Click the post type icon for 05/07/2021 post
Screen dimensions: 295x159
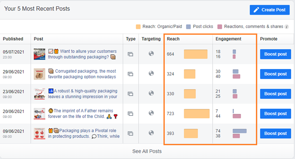(x=130, y=54)
